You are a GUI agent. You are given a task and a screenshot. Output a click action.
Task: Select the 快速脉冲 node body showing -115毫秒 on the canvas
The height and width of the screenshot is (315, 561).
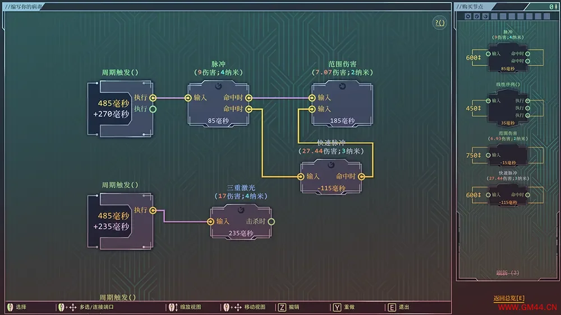point(331,177)
